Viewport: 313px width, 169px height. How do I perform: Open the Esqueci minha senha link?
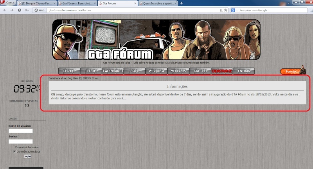[27, 147]
